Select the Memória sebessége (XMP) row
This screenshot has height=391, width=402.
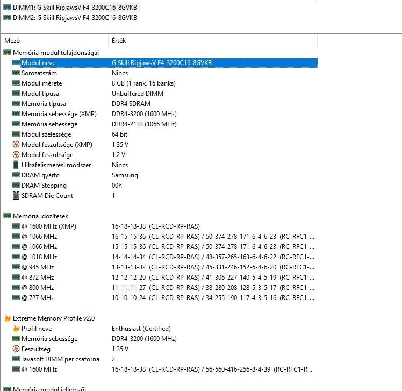coord(164,114)
